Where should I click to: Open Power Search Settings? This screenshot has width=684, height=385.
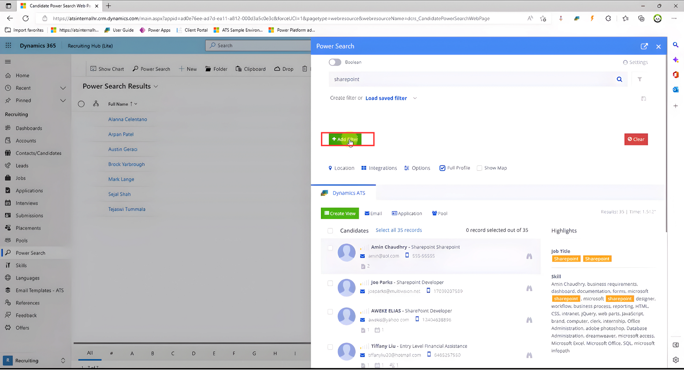(635, 62)
